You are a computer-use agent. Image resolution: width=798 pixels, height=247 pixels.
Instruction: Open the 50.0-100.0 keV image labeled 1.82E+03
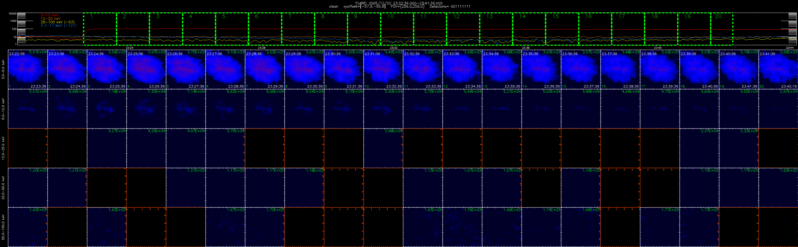pyautogui.click(x=107, y=227)
